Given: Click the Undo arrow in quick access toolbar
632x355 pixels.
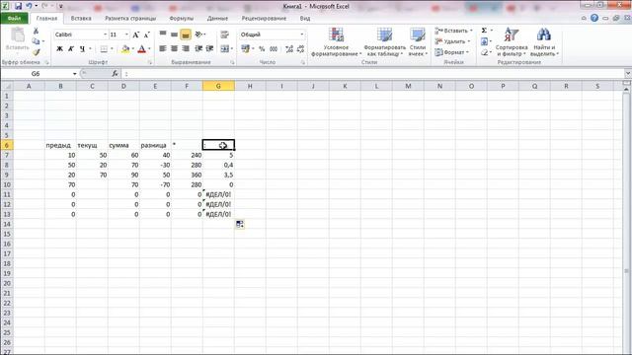Looking at the screenshot, I should click(29, 6).
